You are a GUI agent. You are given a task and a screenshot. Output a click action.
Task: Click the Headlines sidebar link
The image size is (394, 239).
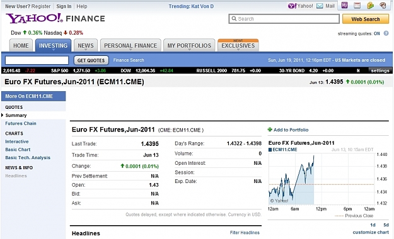pyautogui.click(x=16, y=176)
